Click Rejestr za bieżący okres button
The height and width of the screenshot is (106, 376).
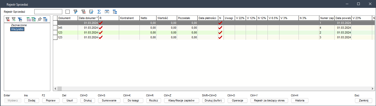pyautogui.click(x=269, y=100)
